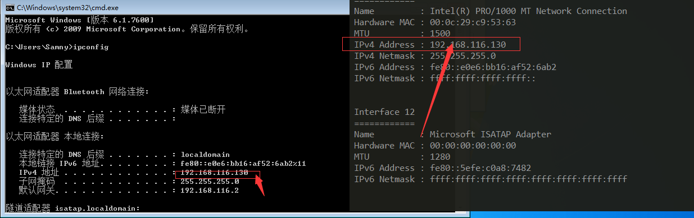Open the cmd.exe title bar system icon
The image size is (694, 218).
[x=10, y=8]
